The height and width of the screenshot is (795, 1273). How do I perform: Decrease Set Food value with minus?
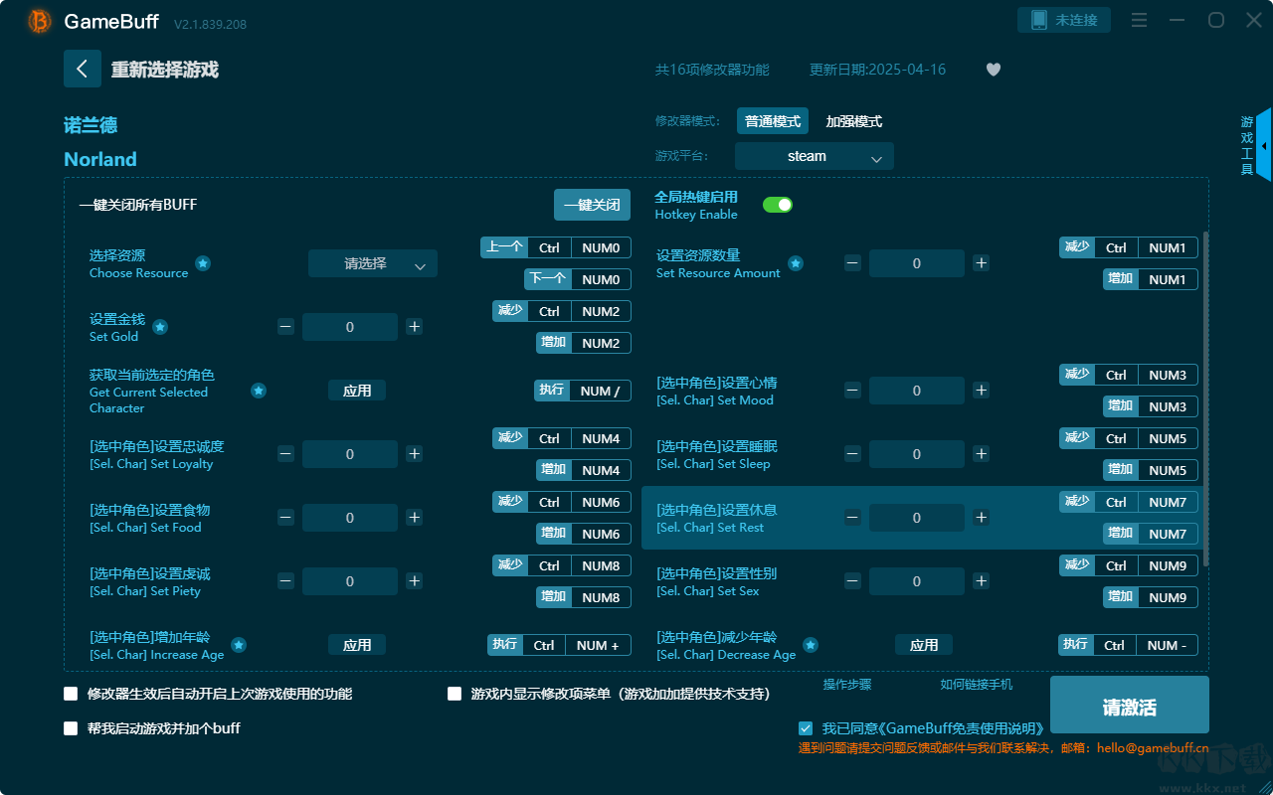(x=285, y=518)
